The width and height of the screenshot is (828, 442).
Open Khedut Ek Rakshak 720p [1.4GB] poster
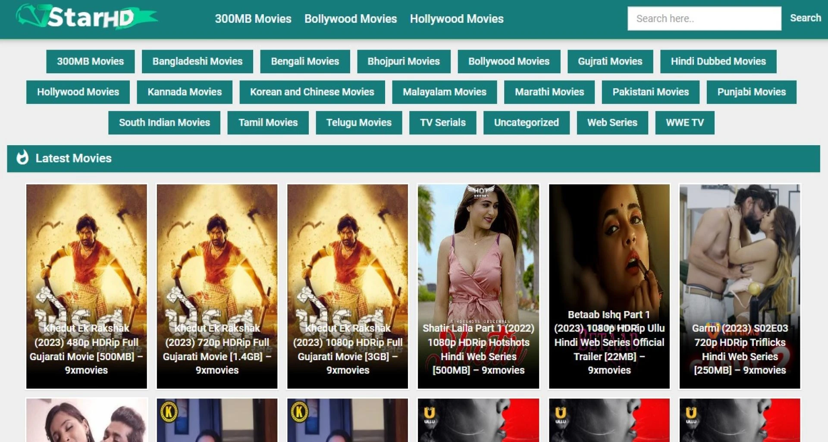pos(217,286)
